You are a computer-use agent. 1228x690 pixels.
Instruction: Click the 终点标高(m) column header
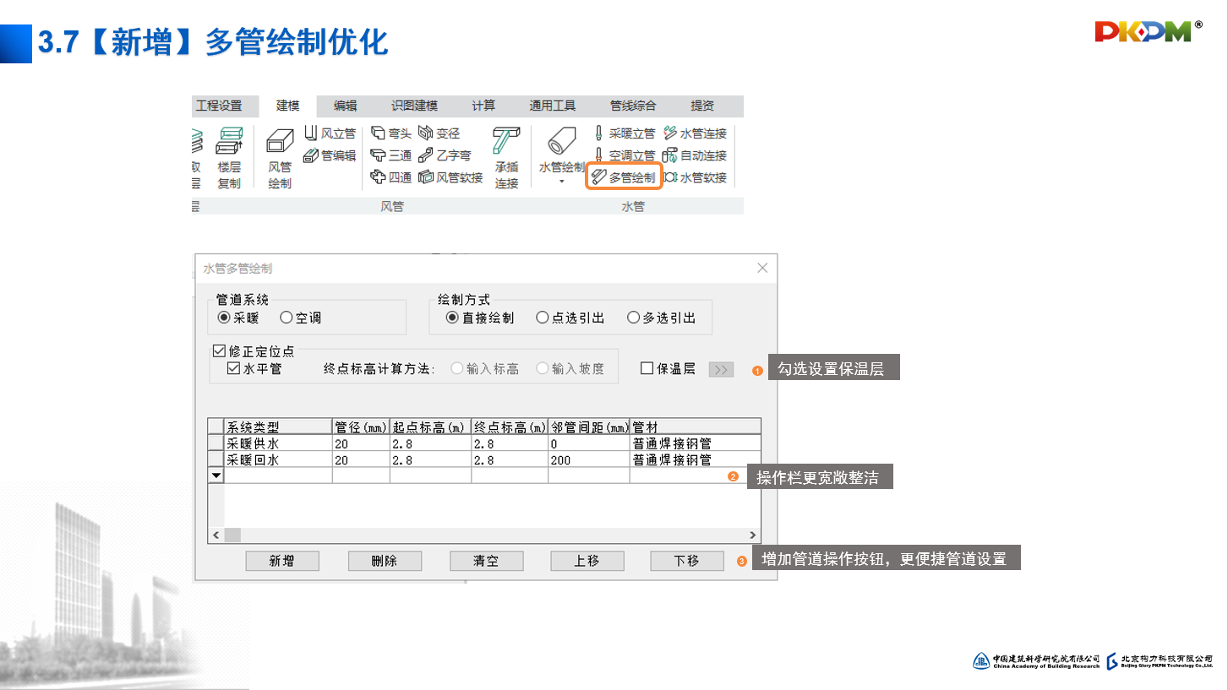(x=510, y=426)
